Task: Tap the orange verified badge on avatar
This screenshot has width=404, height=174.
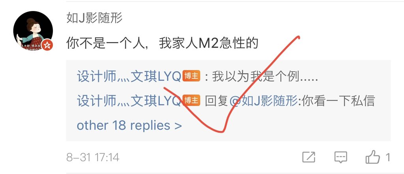Action: (47, 45)
